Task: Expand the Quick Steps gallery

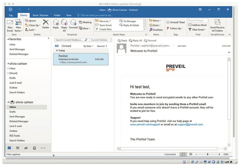Action: pyautogui.click(x=145, y=29)
